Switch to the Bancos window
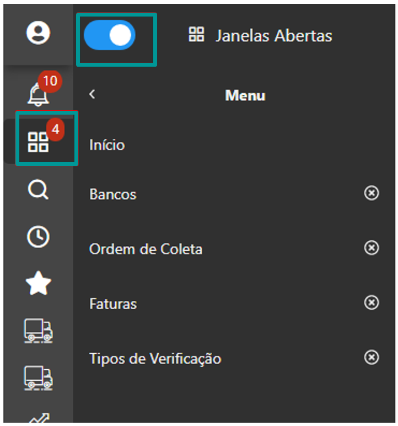Screen dimensions: 398x426 tap(112, 195)
